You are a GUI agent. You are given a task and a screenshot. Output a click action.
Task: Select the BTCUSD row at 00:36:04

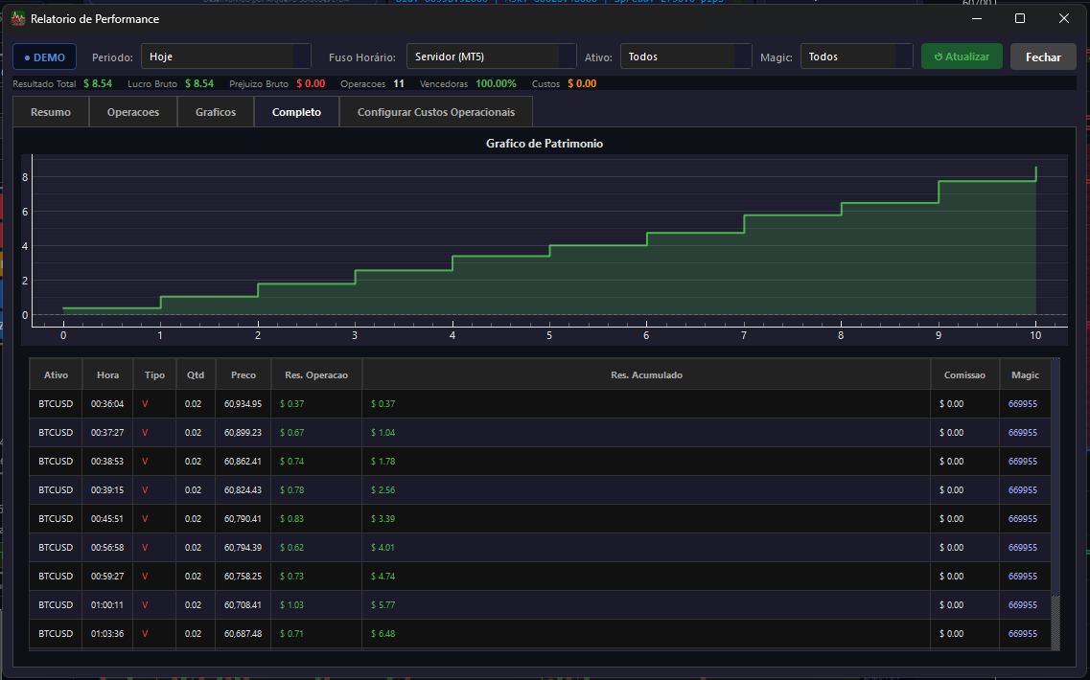pos(540,403)
